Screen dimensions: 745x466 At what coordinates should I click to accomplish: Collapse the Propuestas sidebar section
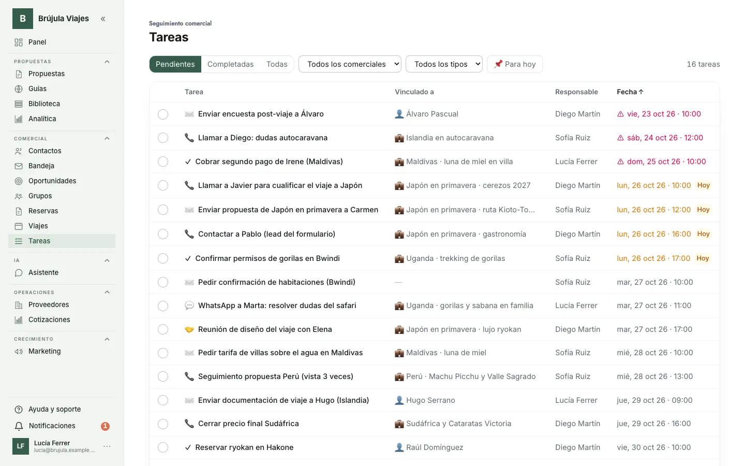click(107, 62)
